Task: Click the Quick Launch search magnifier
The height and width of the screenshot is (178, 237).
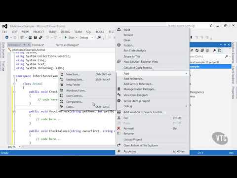Action: click(x=211, y=26)
